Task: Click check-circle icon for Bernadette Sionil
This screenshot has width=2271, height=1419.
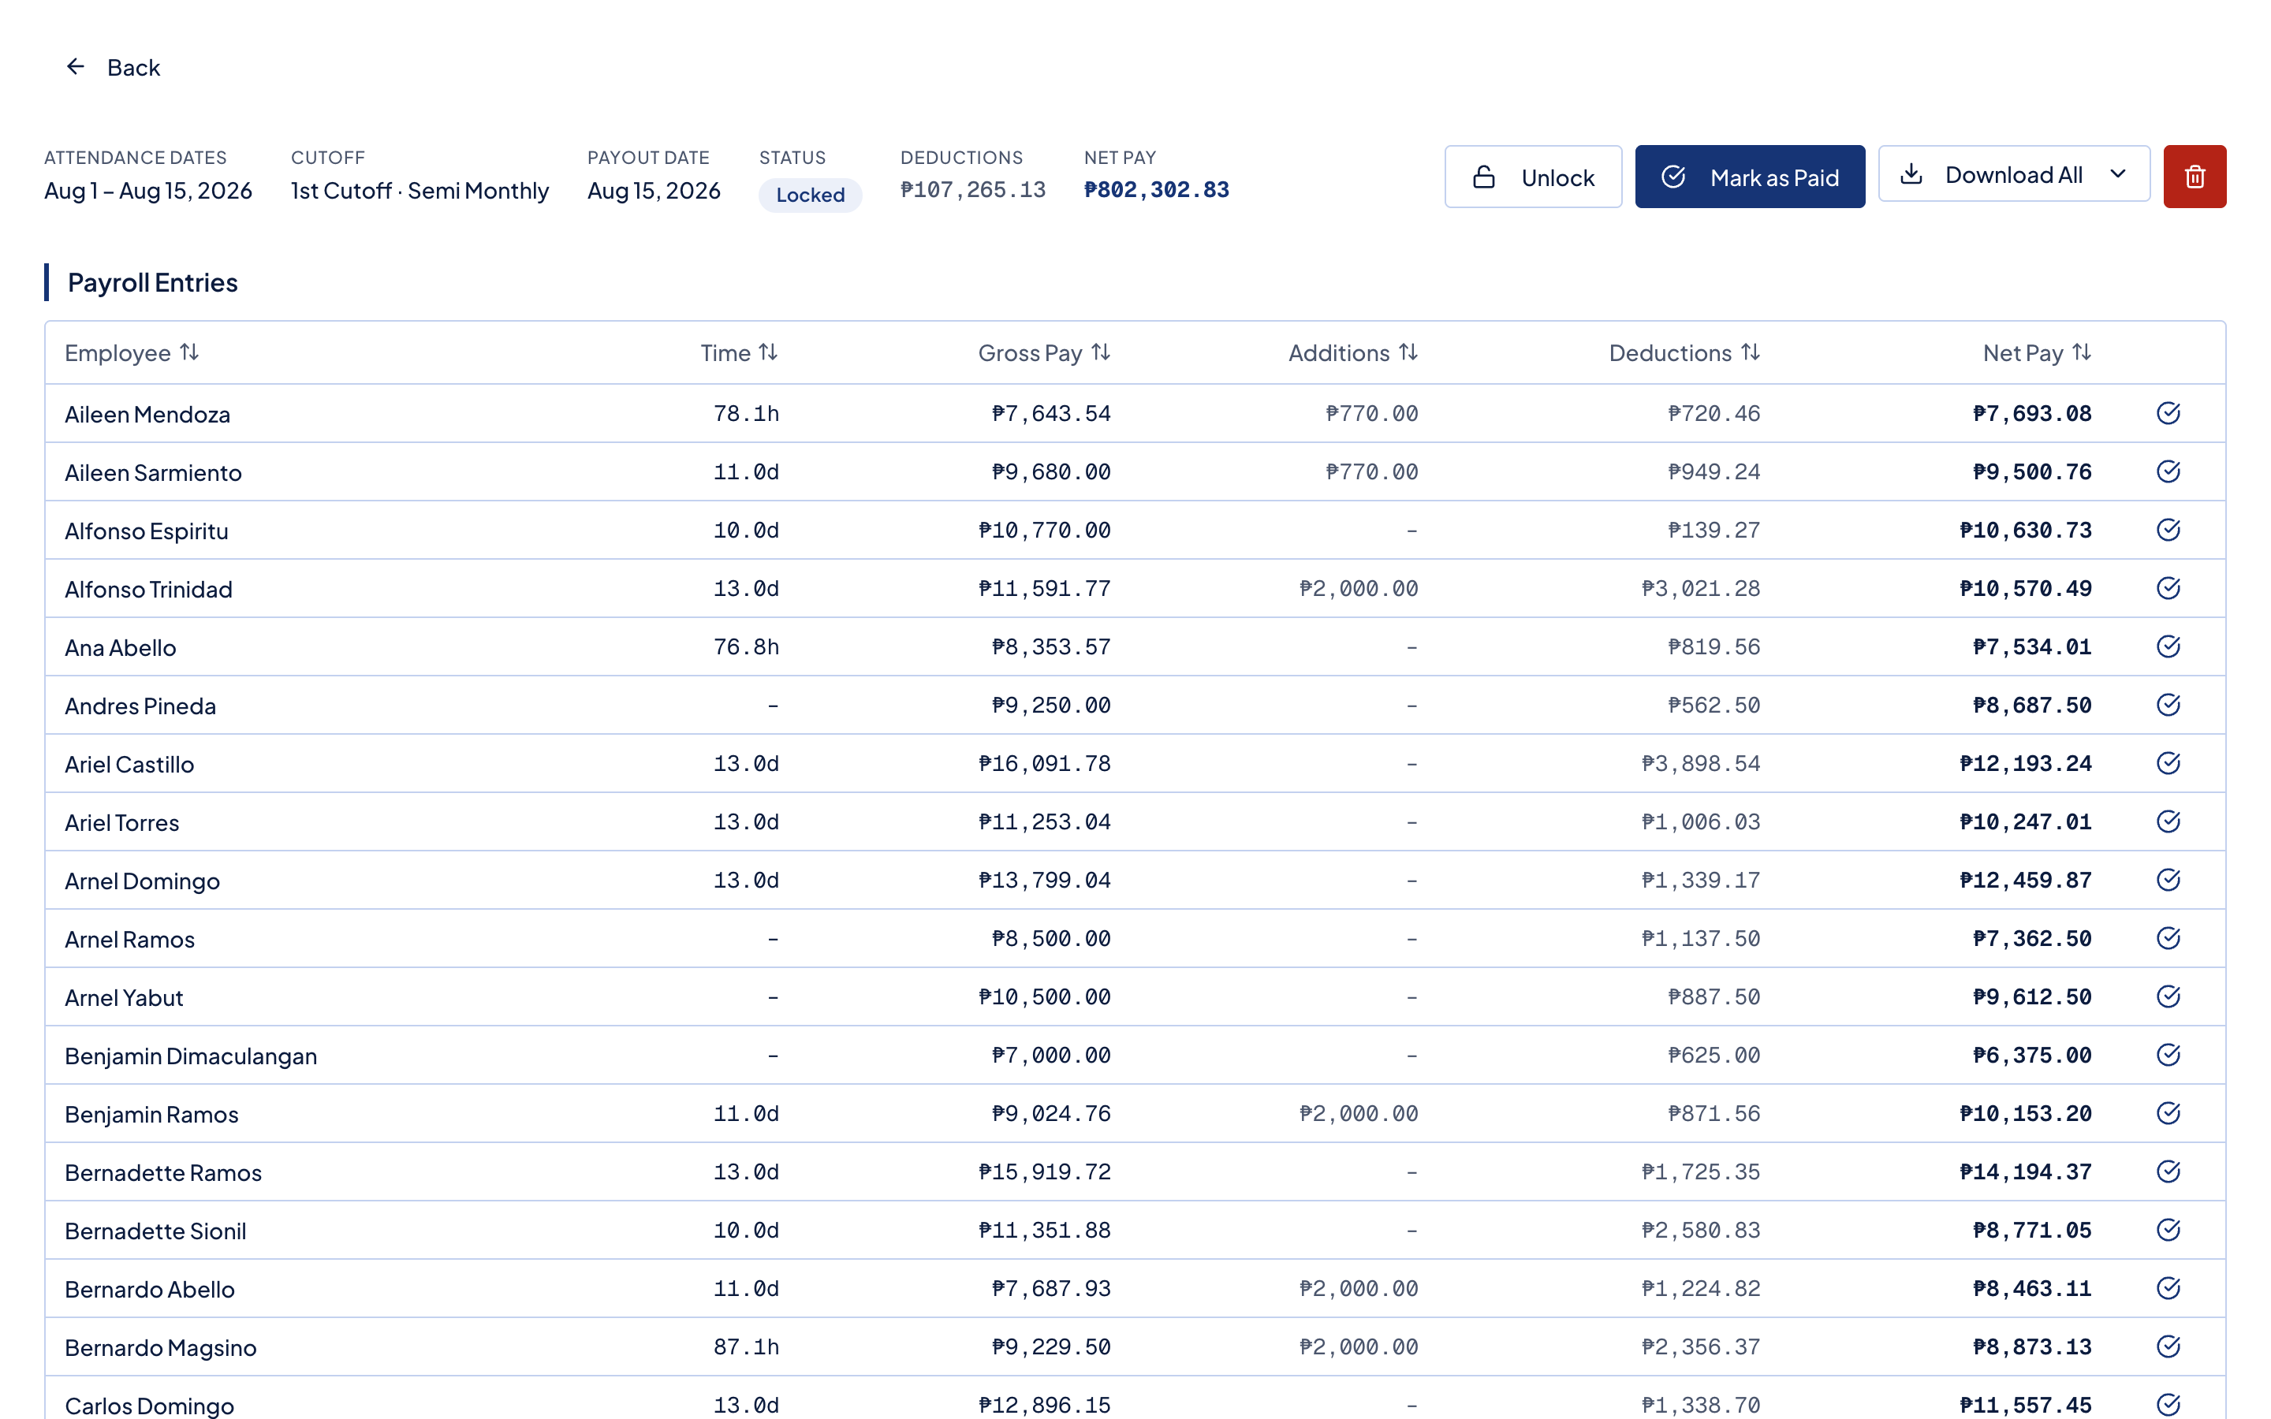Action: point(2168,1230)
